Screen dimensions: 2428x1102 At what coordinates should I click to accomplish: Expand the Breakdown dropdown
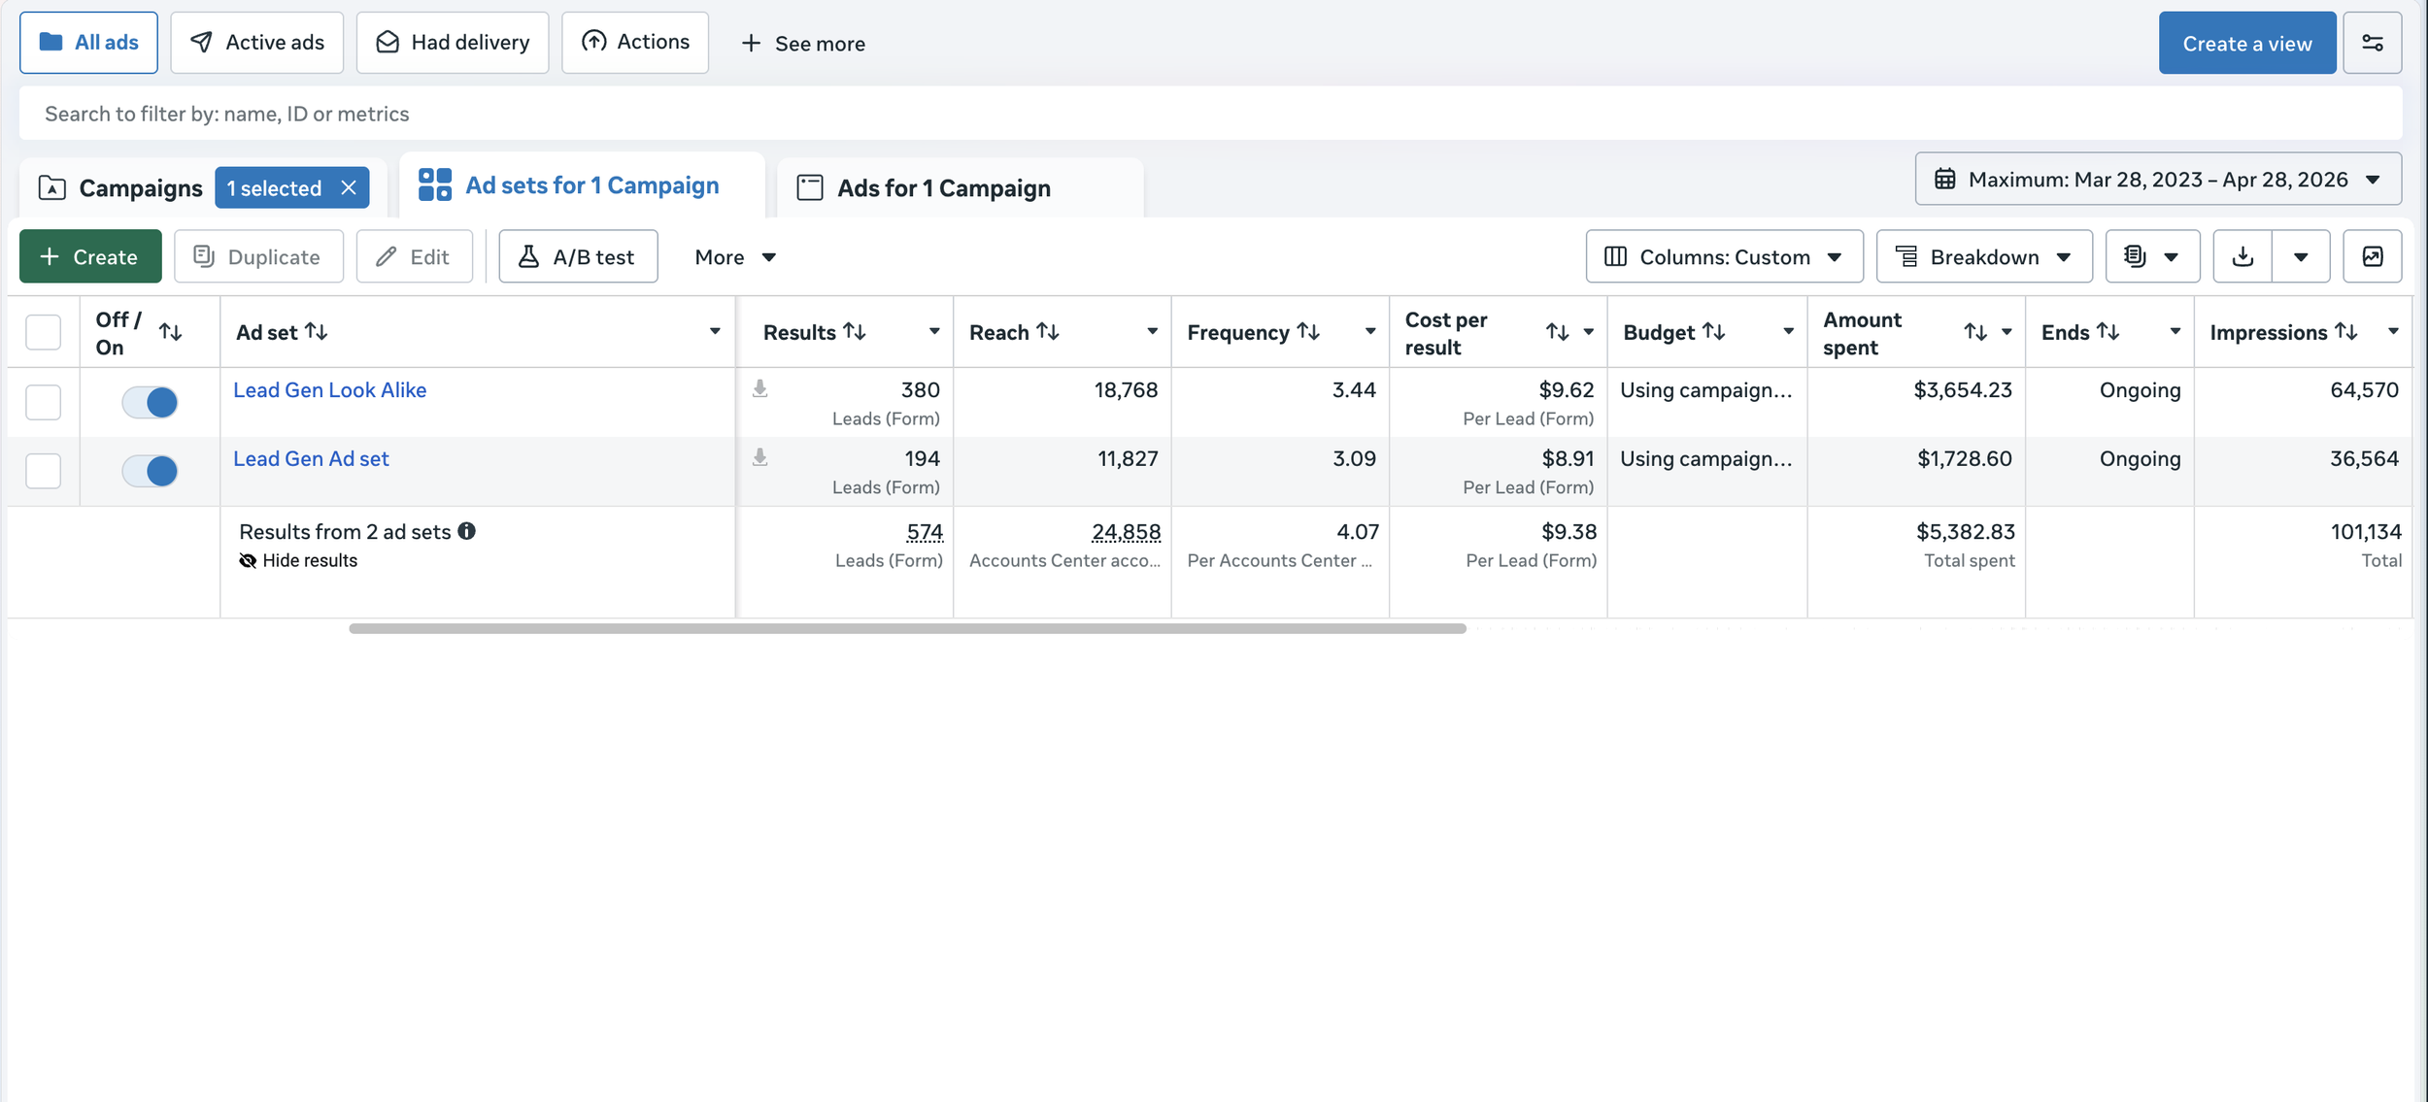pos(1983,256)
